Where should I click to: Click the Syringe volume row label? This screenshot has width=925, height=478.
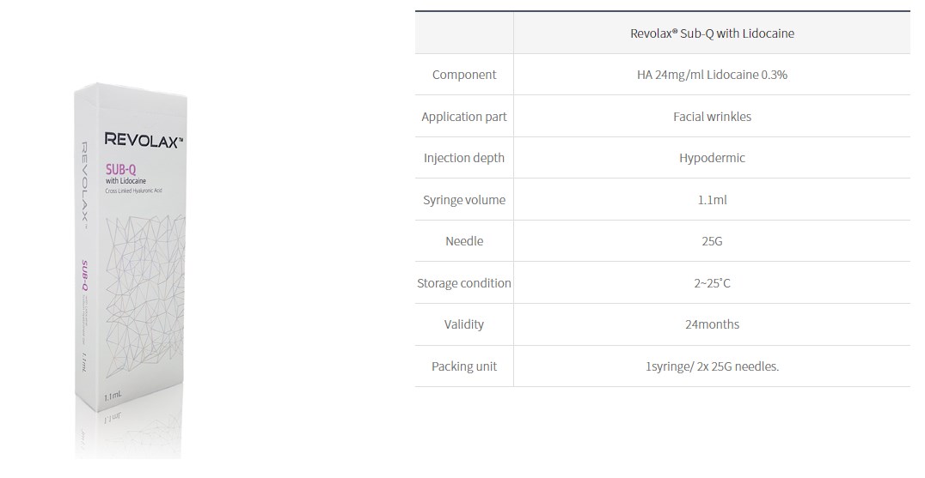point(464,200)
